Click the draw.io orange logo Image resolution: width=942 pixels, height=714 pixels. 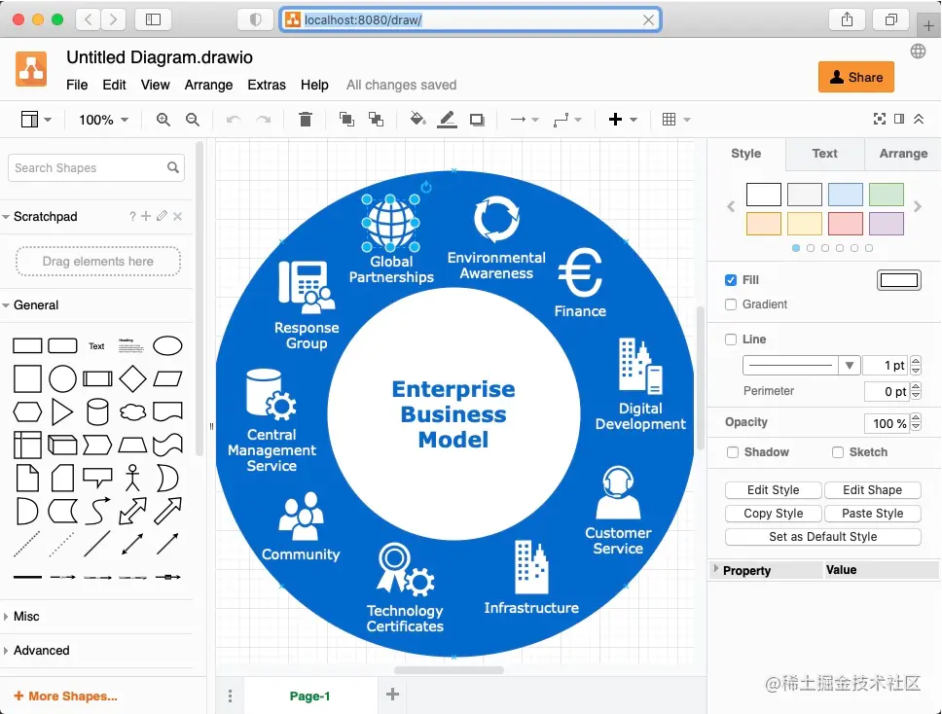[31, 69]
